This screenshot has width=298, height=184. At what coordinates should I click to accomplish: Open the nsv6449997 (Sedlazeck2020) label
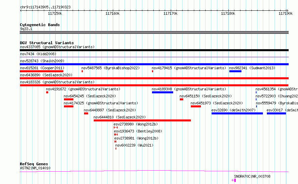[110, 110]
